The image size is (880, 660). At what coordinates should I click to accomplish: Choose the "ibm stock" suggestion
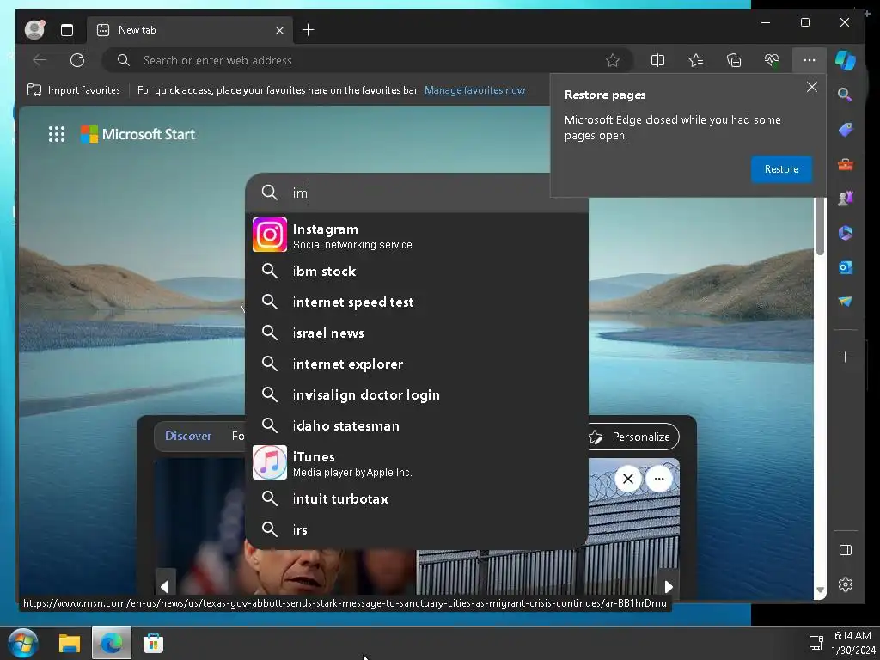tap(417, 271)
